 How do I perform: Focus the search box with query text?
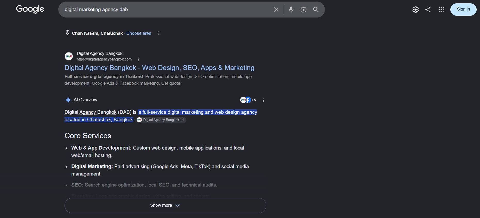pyautogui.click(x=168, y=10)
